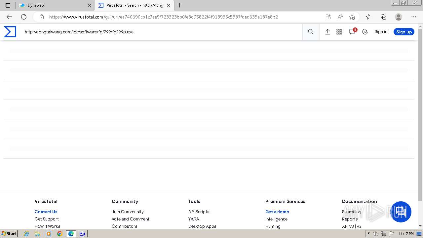The height and width of the screenshot is (238, 423).
Task: Close the VirusTotal tab
Action: click(x=169, y=5)
